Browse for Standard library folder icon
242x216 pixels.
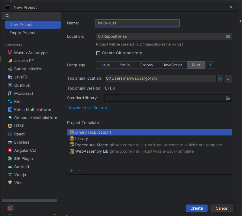(228, 98)
